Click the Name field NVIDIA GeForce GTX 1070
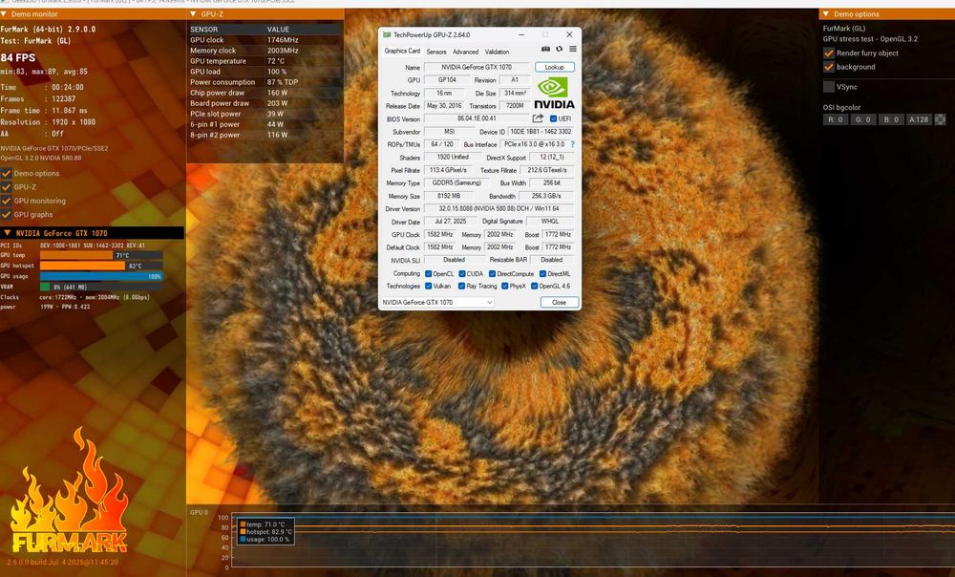Viewport: 955px width, 577px height. click(477, 67)
